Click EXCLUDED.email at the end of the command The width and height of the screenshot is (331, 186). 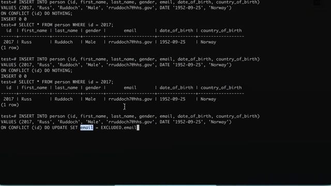coord(118,128)
